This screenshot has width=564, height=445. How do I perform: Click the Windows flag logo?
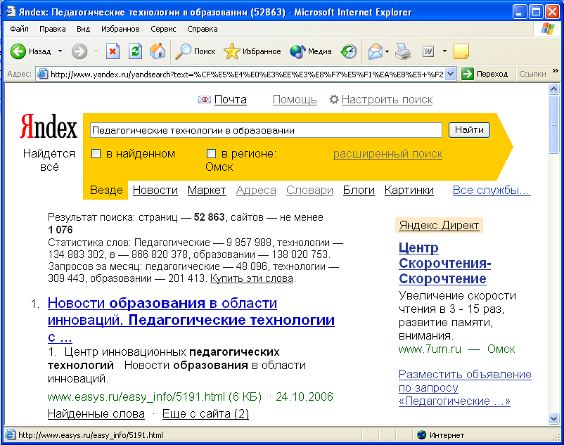[x=548, y=29]
